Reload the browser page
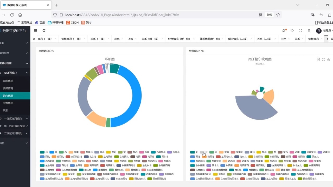 pos(12,15)
